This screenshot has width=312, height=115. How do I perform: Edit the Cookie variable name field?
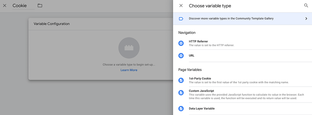[x=23, y=6]
